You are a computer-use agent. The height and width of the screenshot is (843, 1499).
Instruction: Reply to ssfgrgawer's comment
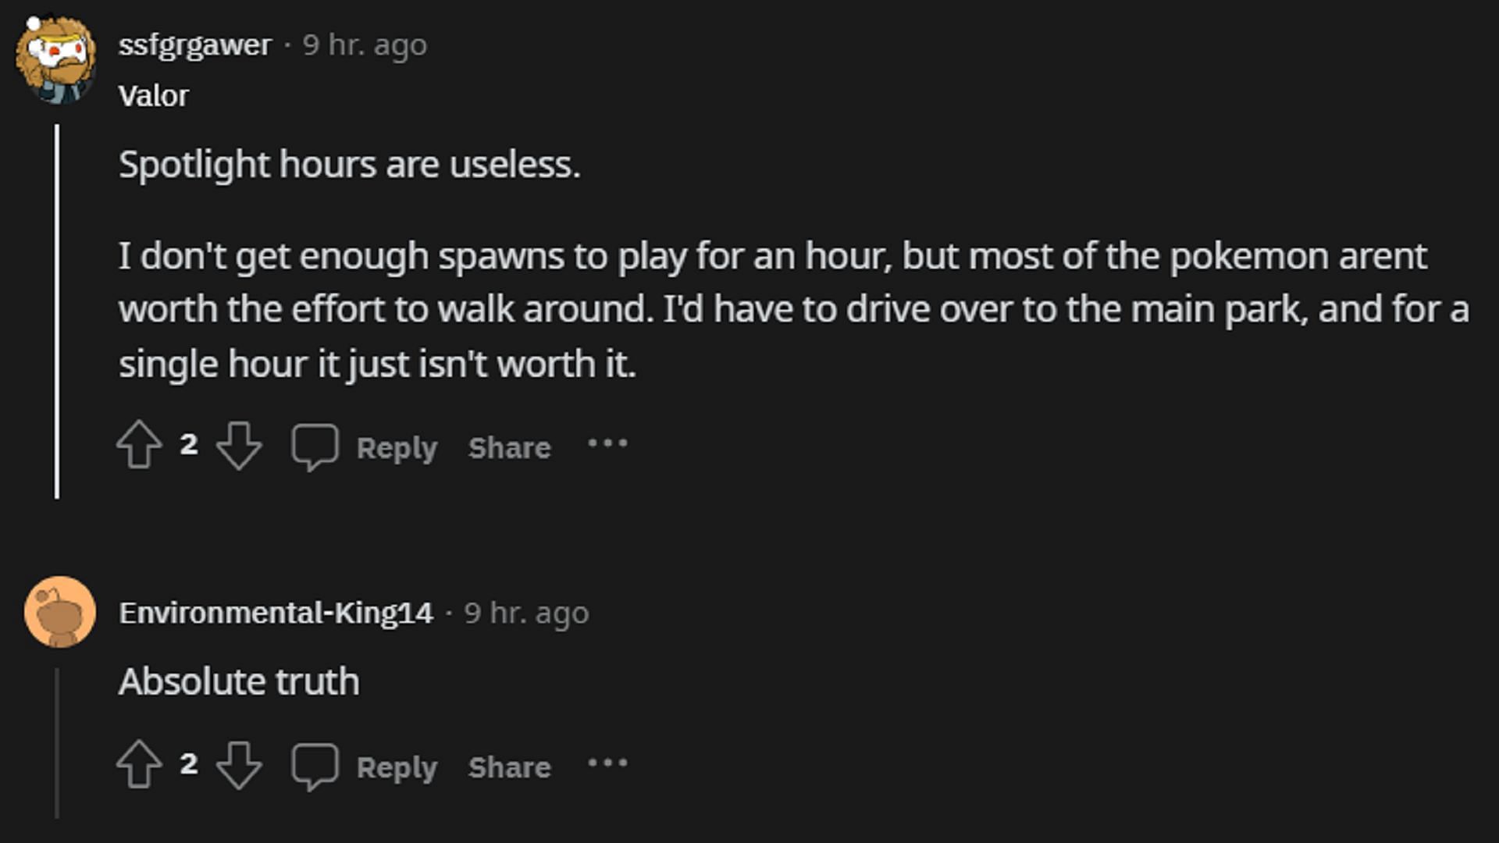pyautogui.click(x=397, y=447)
